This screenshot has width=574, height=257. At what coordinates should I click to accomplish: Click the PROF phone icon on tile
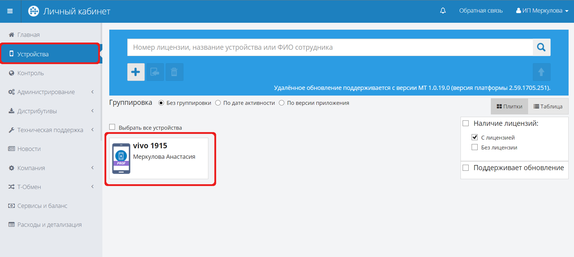(x=121, y=158)
